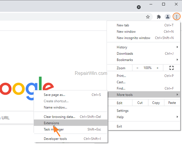Expand the Help submenu
182x147 pixels.
[x=144, y=117]
